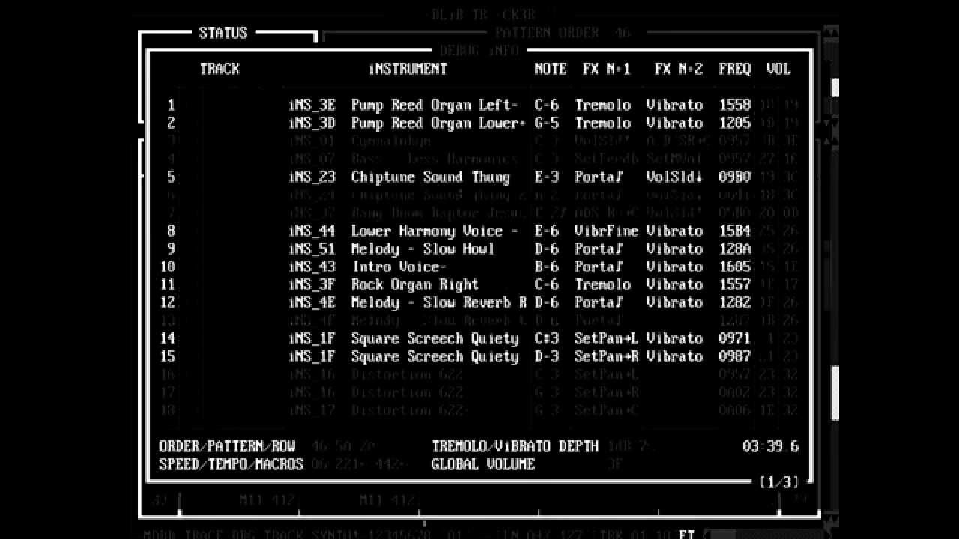This screenshot has height=539, width=959.
Task: Click note C#3 in track 14
Action: point(547,339)
